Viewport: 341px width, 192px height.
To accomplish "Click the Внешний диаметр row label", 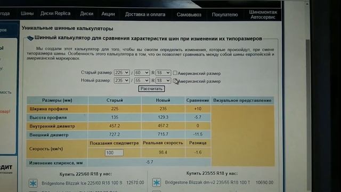I will pyautogui.click(x=49, y=135).
